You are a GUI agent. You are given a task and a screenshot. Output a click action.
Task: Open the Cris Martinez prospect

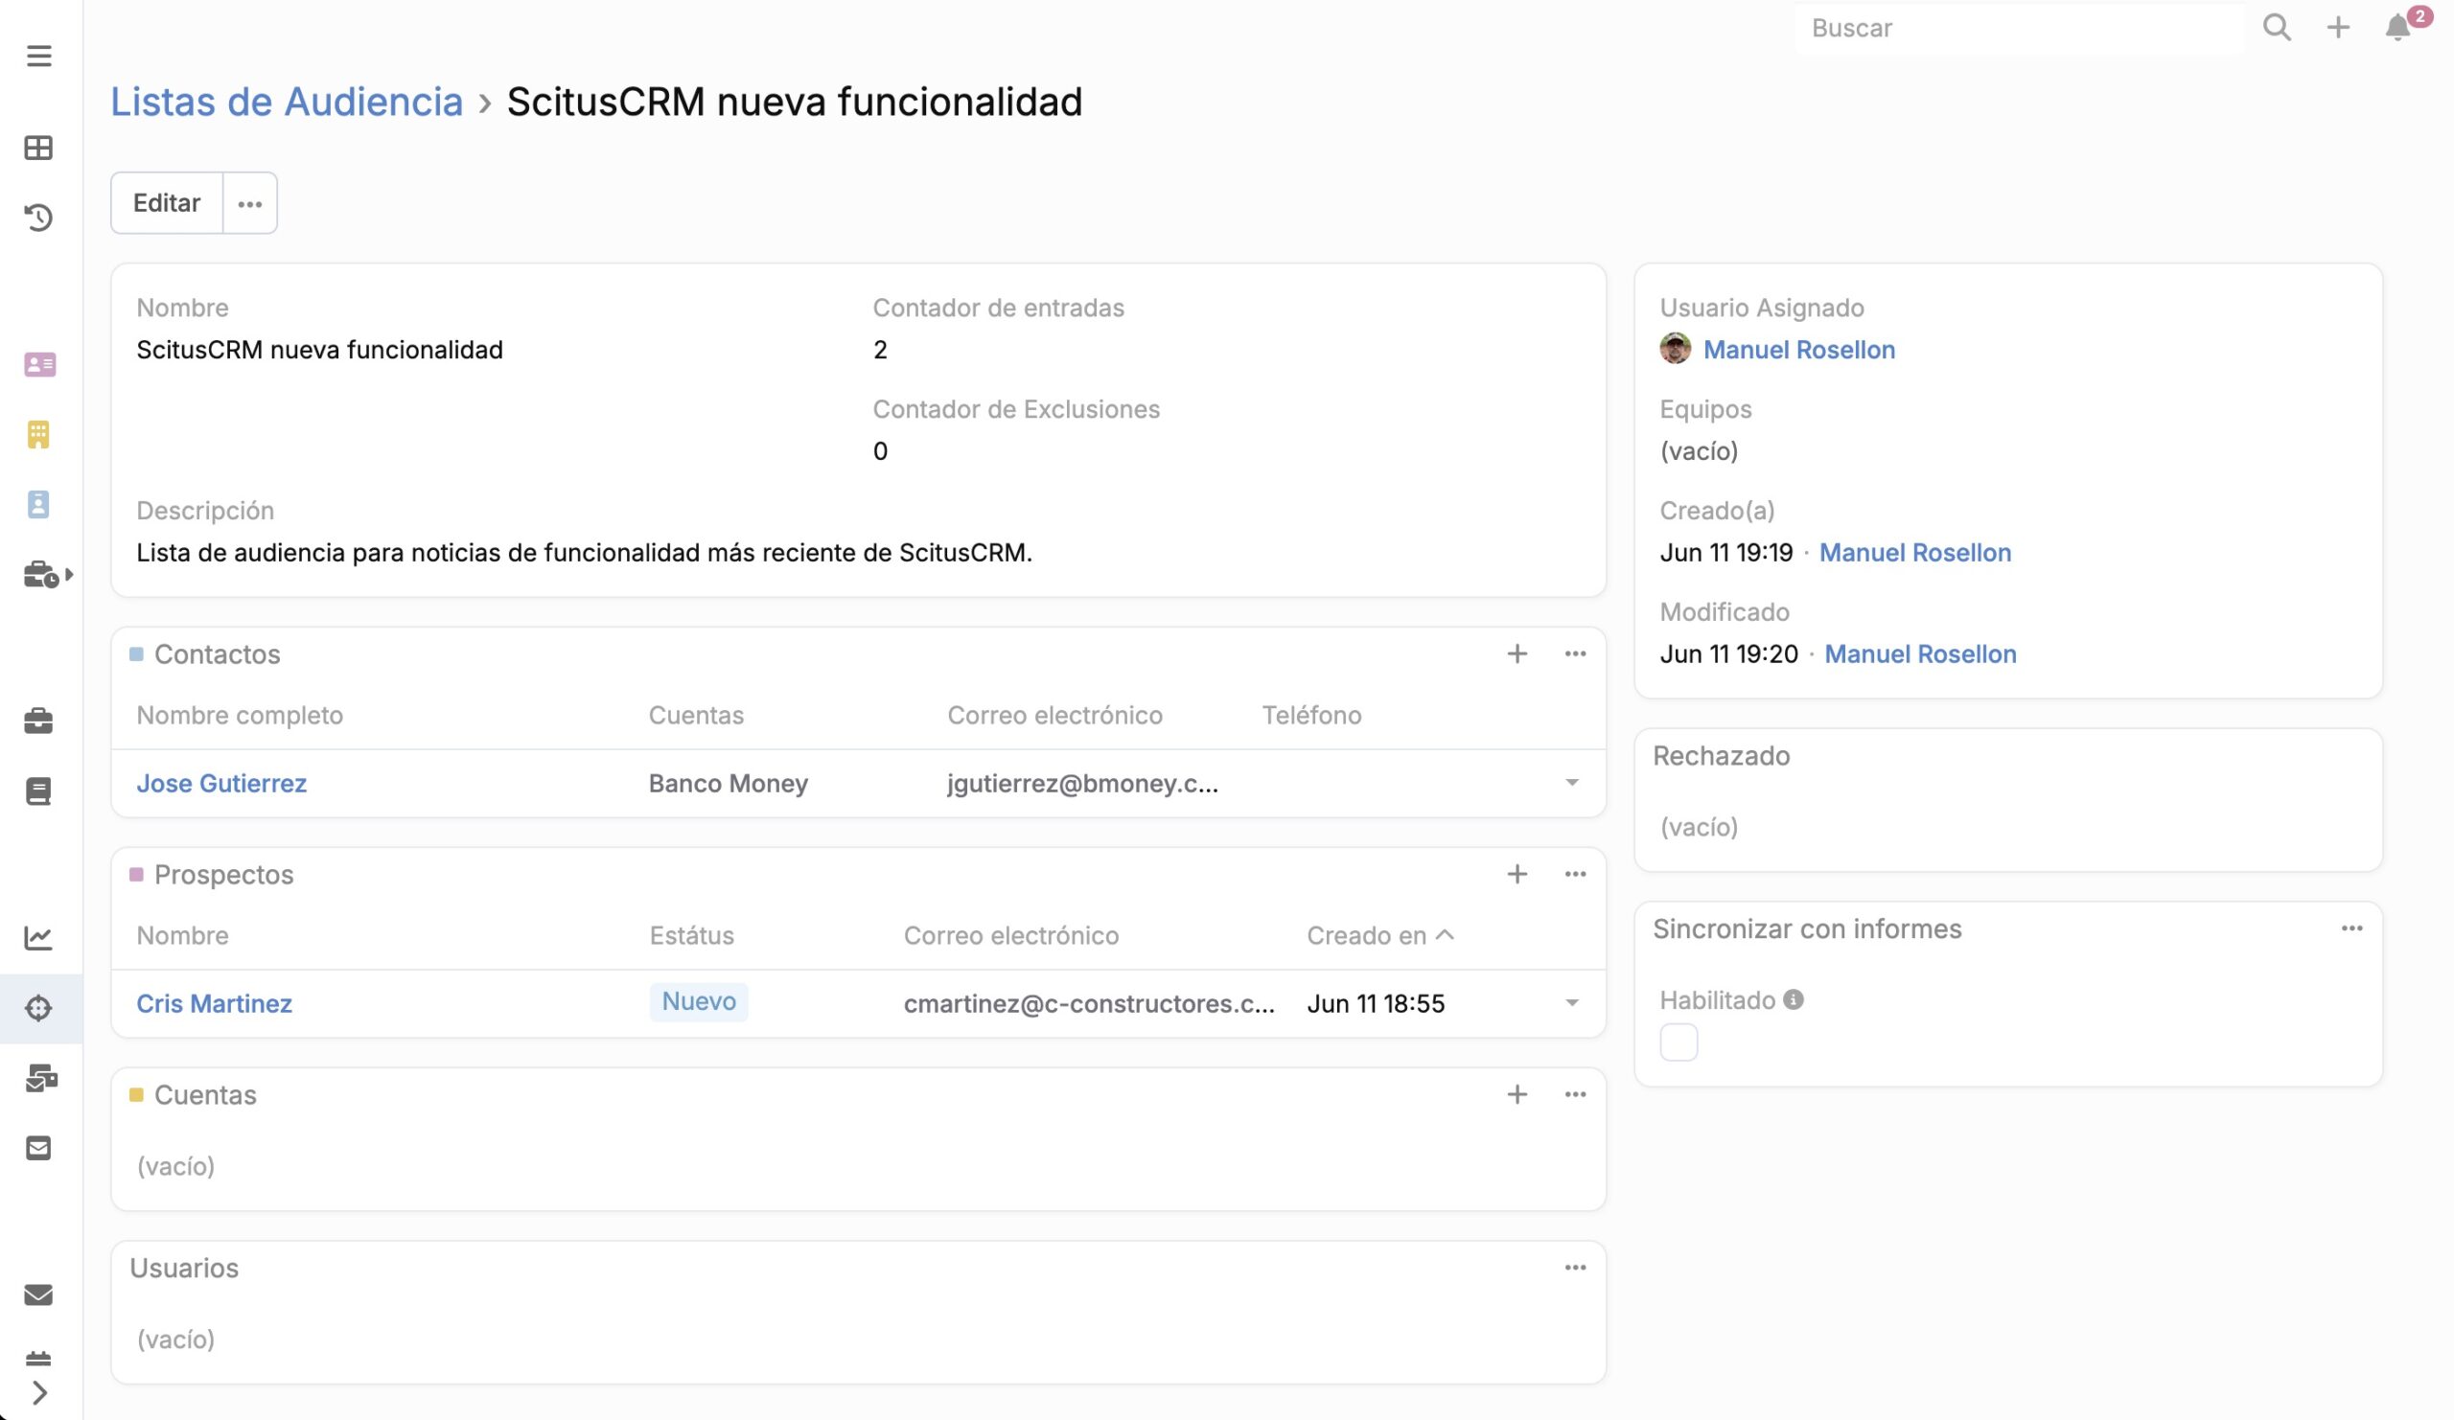click(214, 1003)
